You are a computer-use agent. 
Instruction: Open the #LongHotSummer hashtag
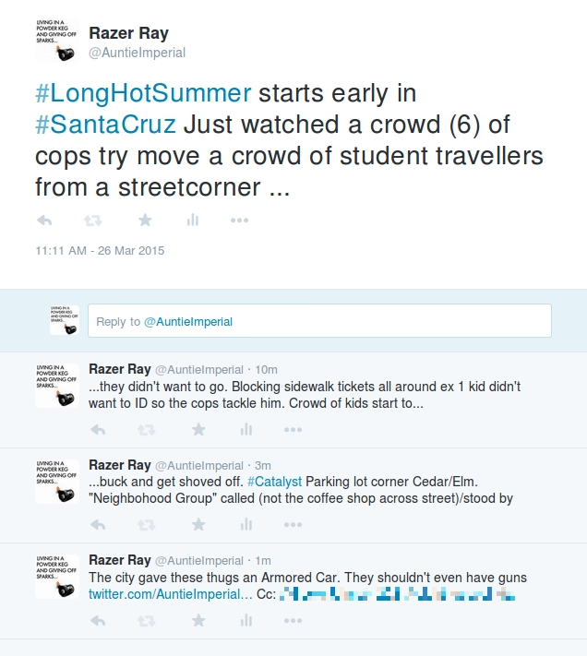(x=143, y=93)
